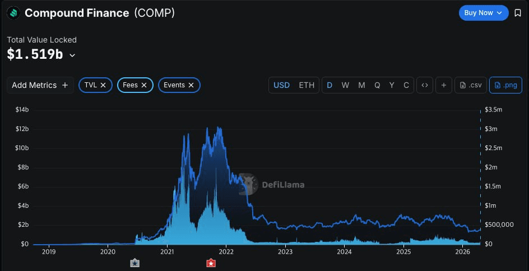
Task: Click the $12b left axis label
Action: (x=22, y=129)
